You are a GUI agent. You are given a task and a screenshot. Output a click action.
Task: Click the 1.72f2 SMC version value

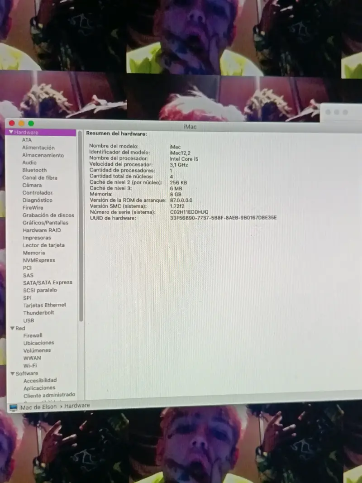[177, 206]
